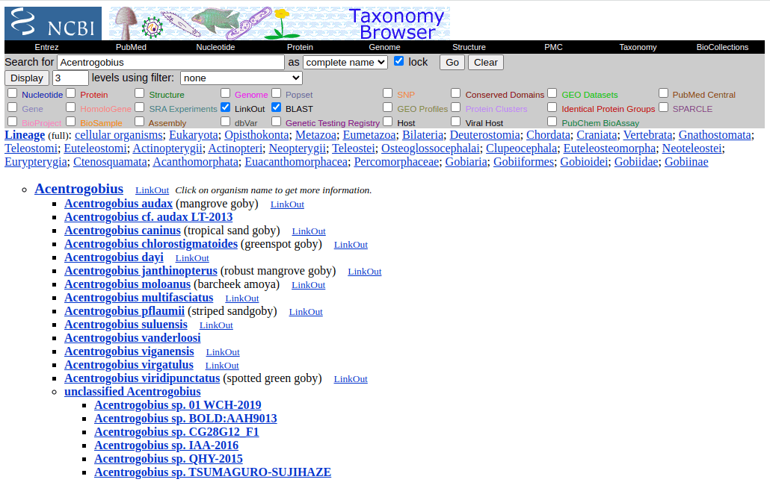Open Acentrogobius sp. CG28G12_F1

tap(176, 432)
